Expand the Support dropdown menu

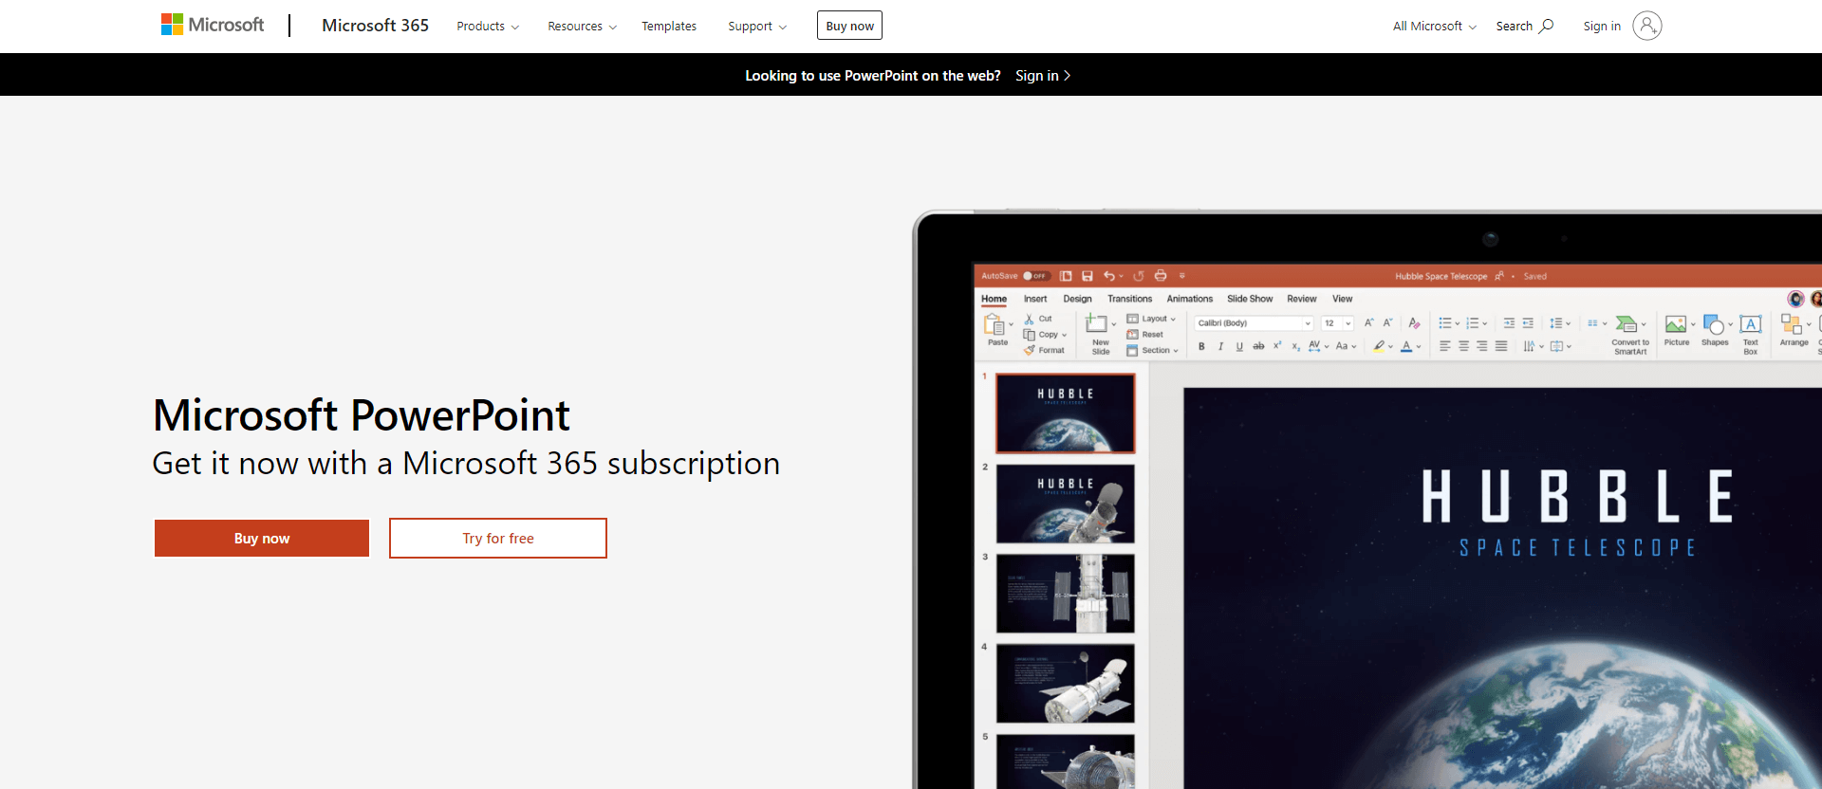pyautogui.click(x=757, y=26)
